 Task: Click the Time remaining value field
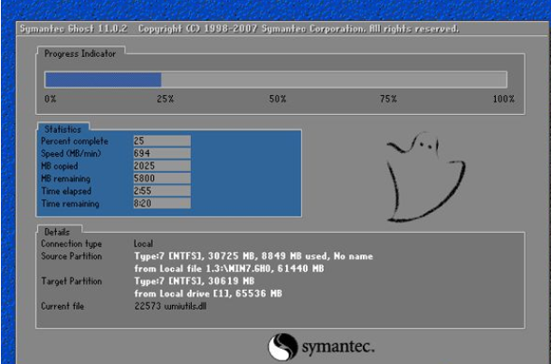pyautogui.click(x=161, y=205)
